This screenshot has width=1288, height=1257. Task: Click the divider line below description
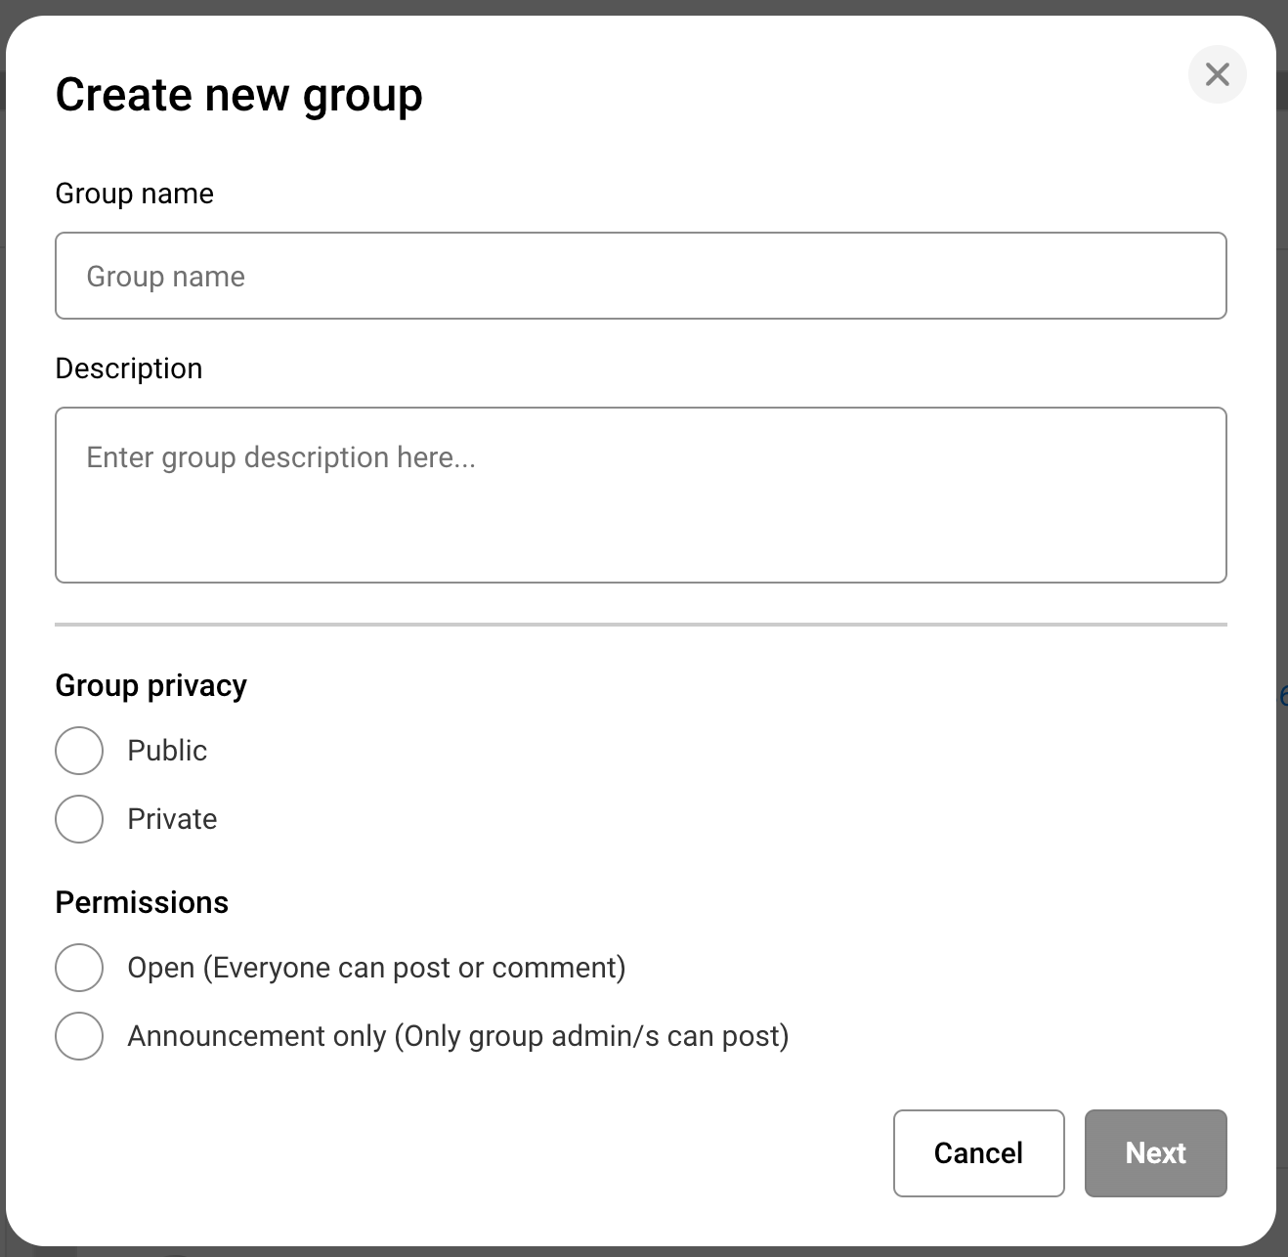pos(641,623)
